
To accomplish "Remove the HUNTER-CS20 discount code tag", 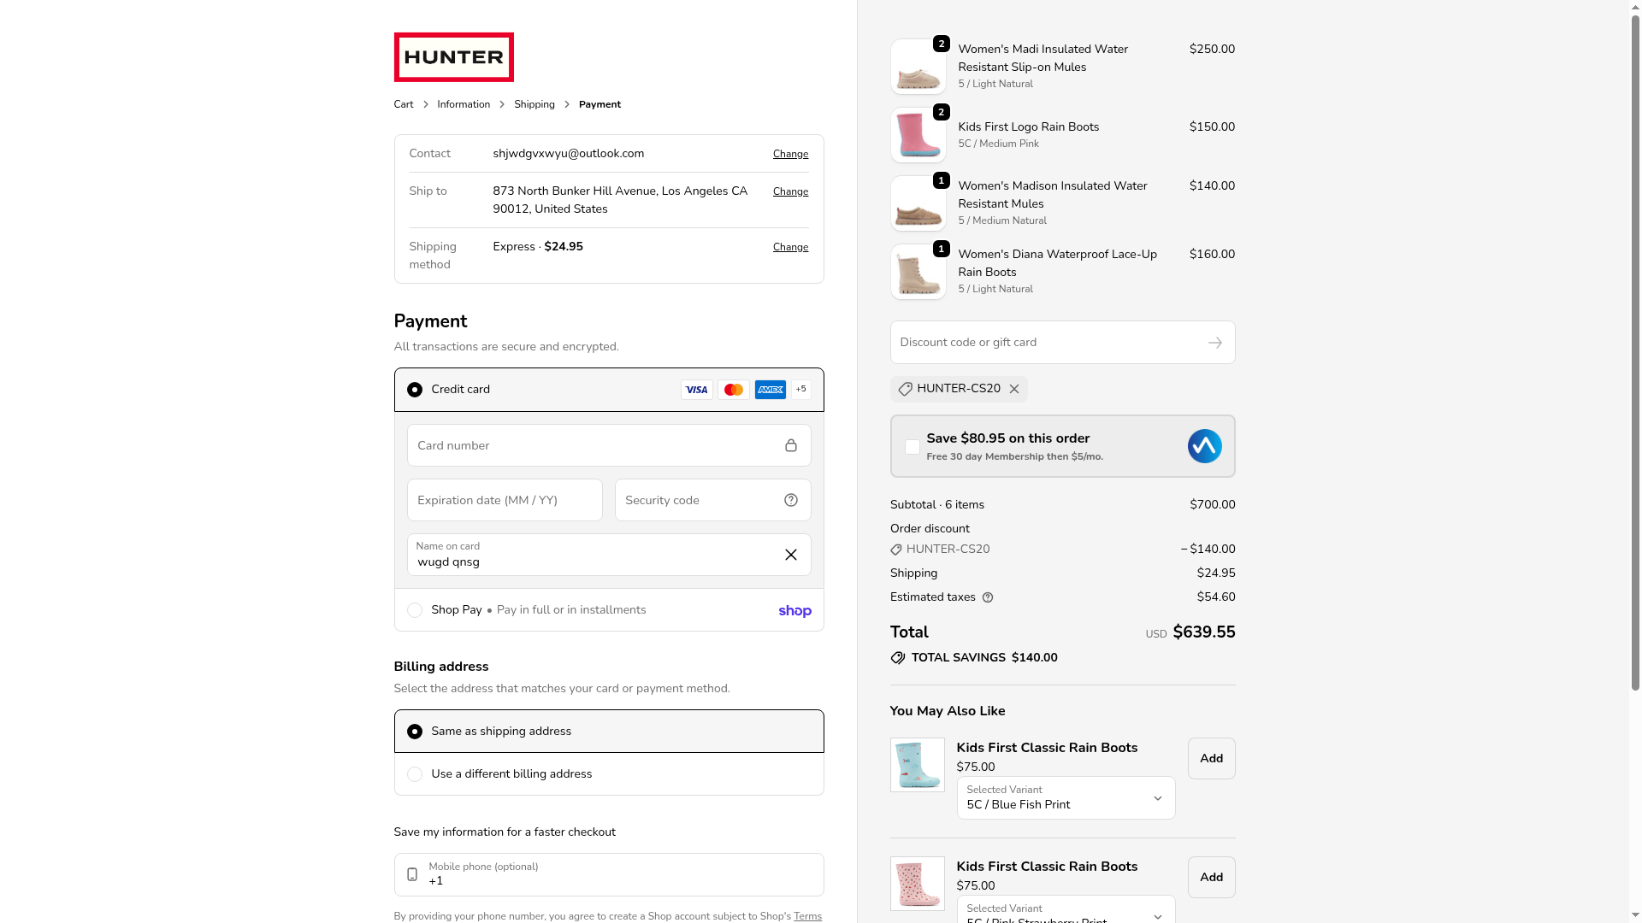I will tap(1014, 389).
